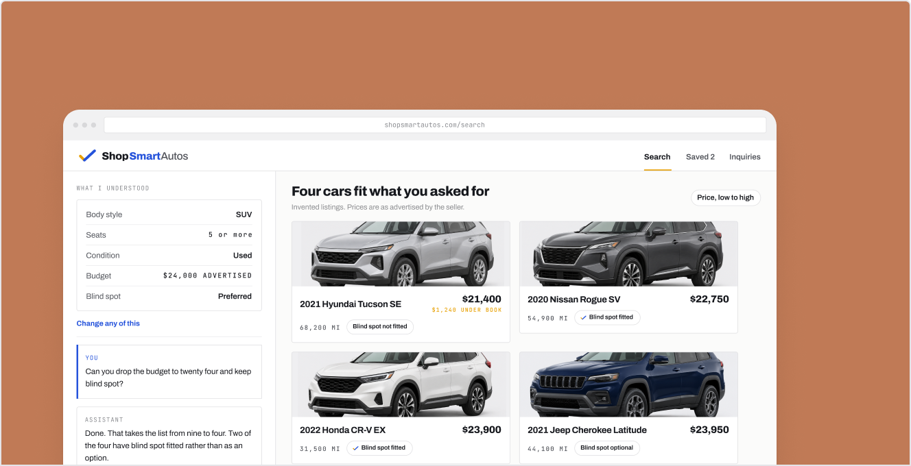Click the WHAT I UNDERSTOOD label
This screenshot has height=466, width=911.
(113, 188)
